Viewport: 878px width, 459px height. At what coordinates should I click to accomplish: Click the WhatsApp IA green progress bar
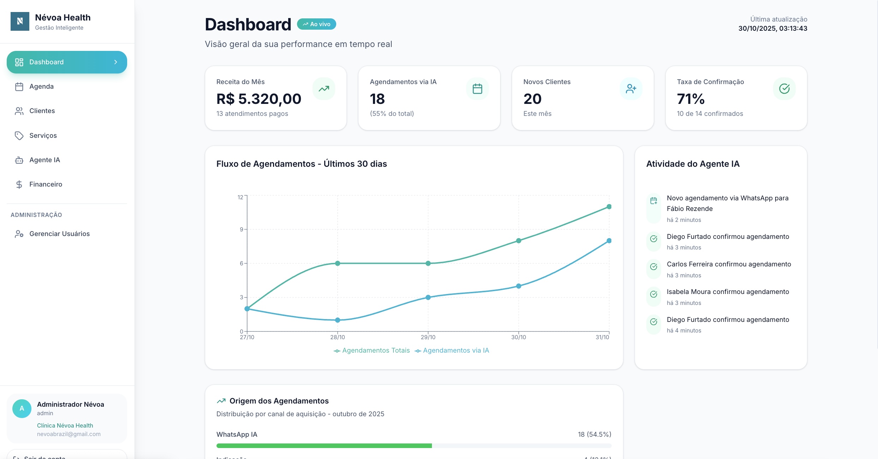pyautogui.click(x=324, y=446)
